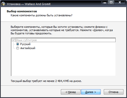
Task: Click the 2 484,4 Мб size value
Action: click(62, 81)
